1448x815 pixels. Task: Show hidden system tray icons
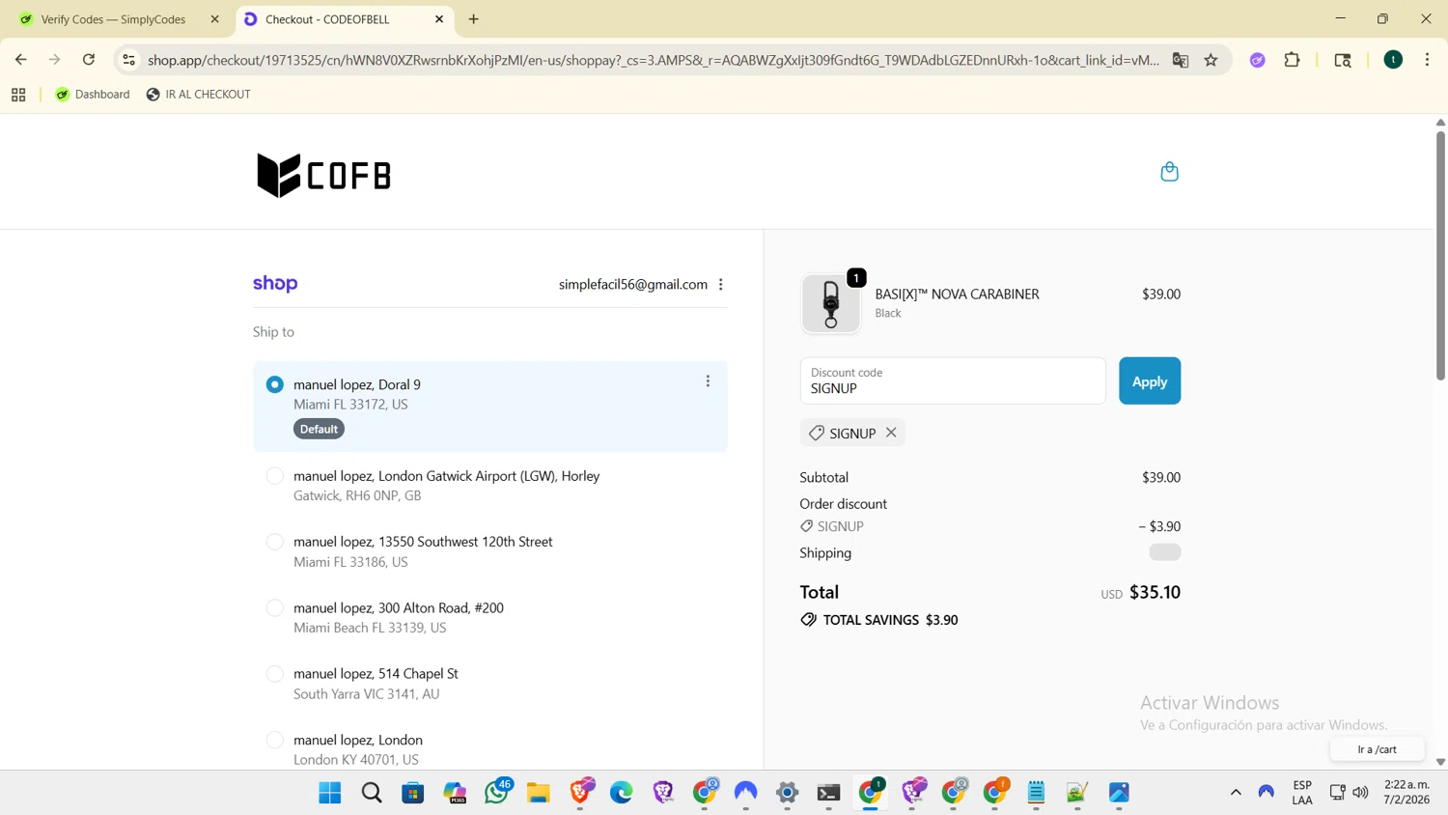tap(1236, 793)
